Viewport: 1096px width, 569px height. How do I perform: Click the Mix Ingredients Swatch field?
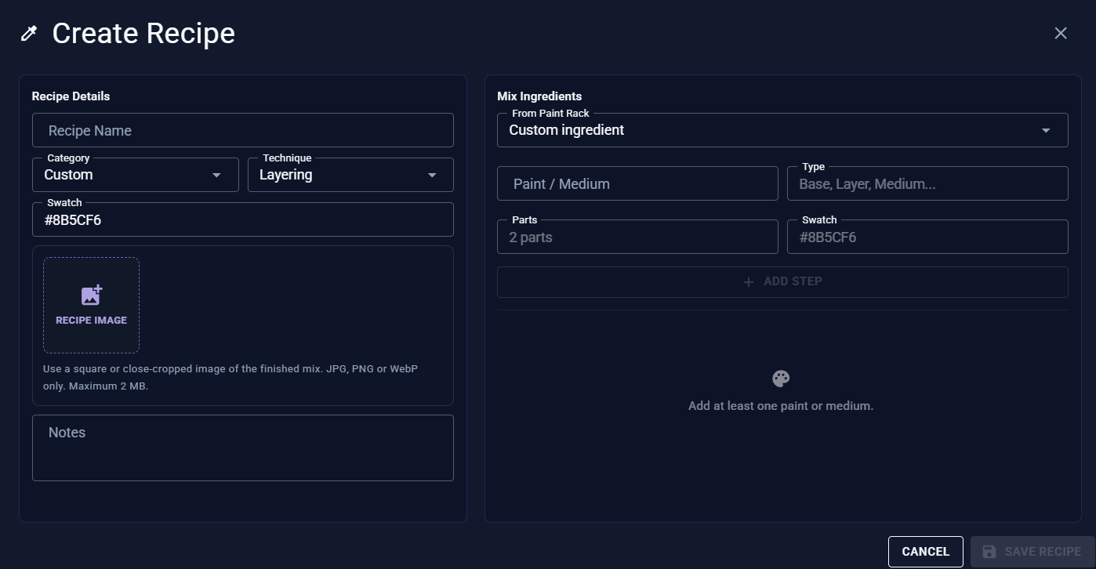point(927,237)
